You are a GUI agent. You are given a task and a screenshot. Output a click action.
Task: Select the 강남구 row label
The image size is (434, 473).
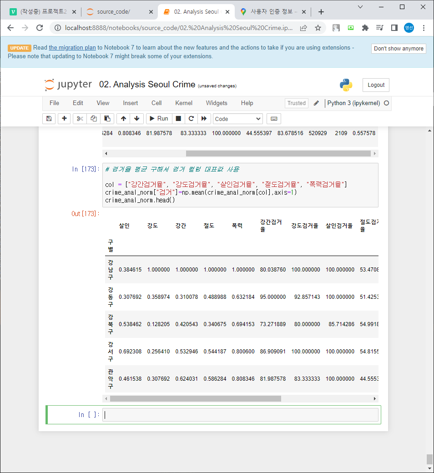111,270
